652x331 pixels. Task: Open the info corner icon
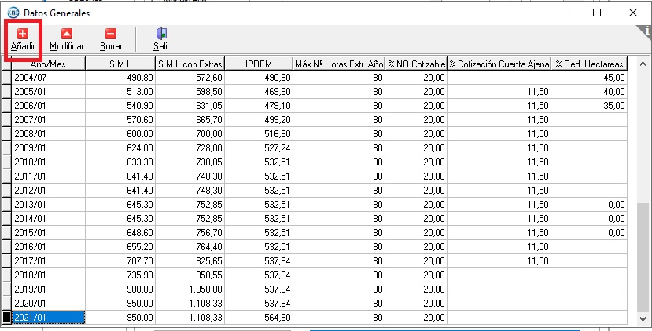pos(646,31)
